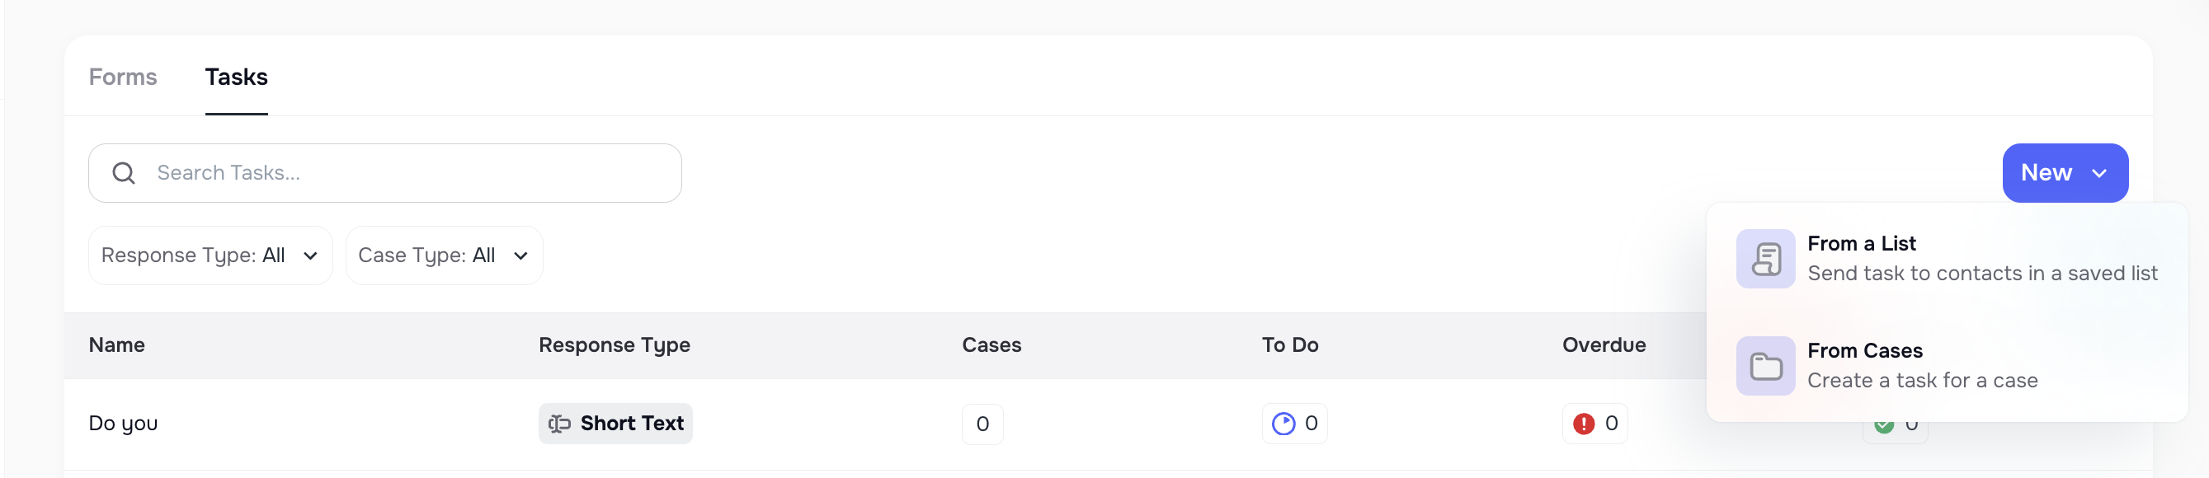Click the From Cases folder icon
This screenshot has width=2209, height=478.
[1764, 365]
